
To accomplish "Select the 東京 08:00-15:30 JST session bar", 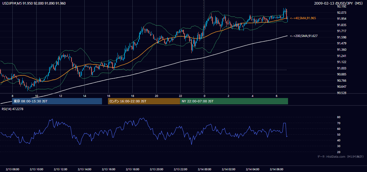I will pyautogui.click(x=57, y=101).
